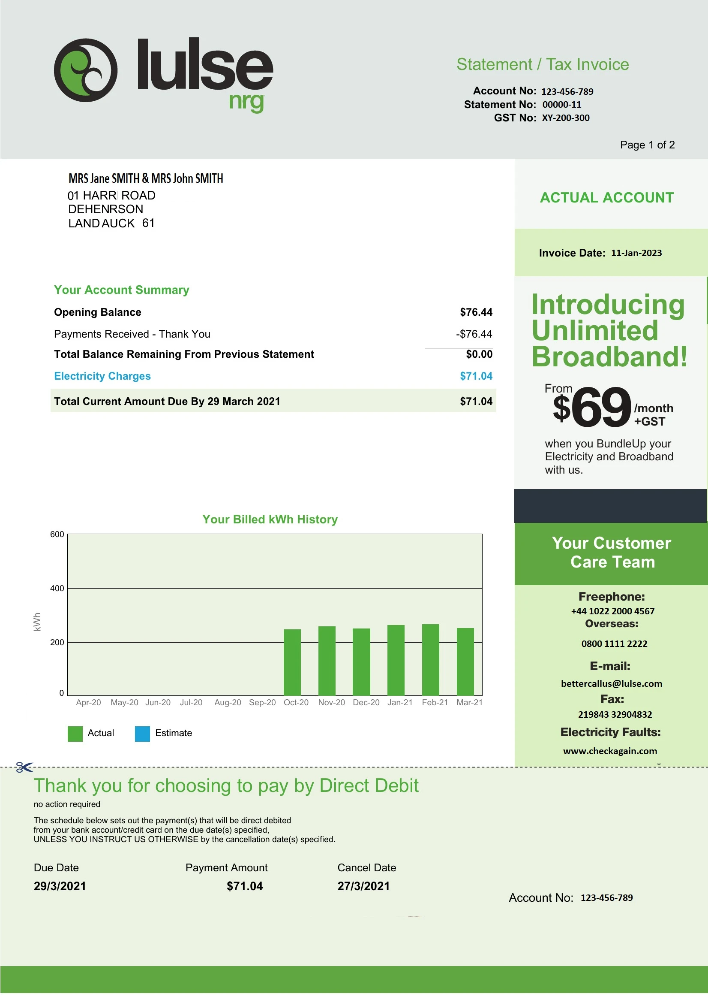Select the 'Statement / Tax Invoice' heading
The image size is (708, 1003).
(543, 65)
